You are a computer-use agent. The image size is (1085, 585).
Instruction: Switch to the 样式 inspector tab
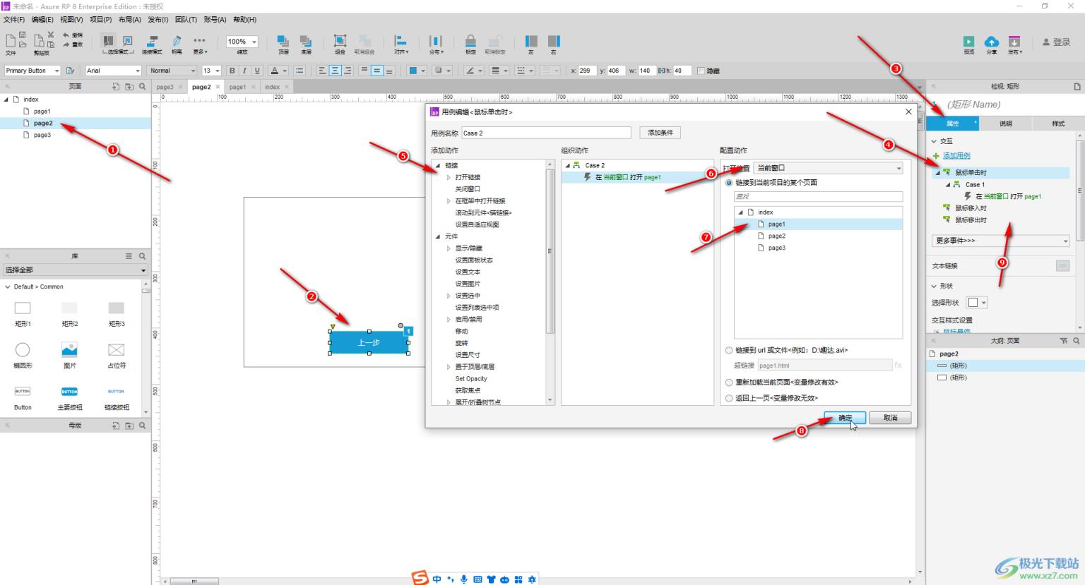(x=1058, y=123)
